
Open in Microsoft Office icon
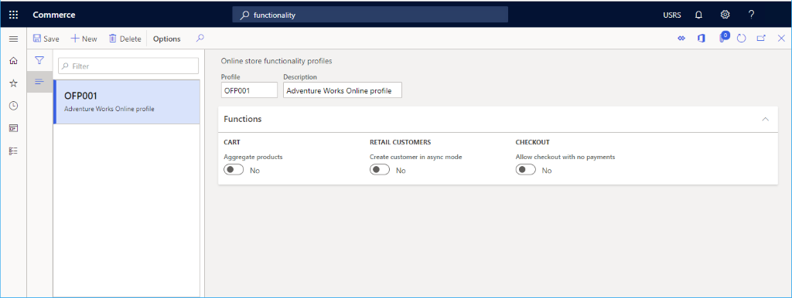point(701,39)
